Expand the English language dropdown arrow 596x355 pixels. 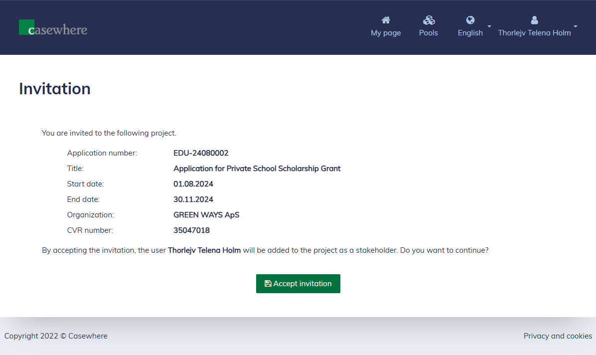click(x=489, y=26)
